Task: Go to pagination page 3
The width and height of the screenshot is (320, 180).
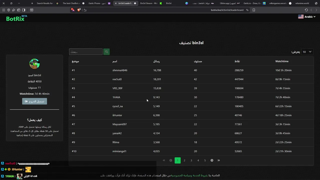Action: click(x=191, y=160)
